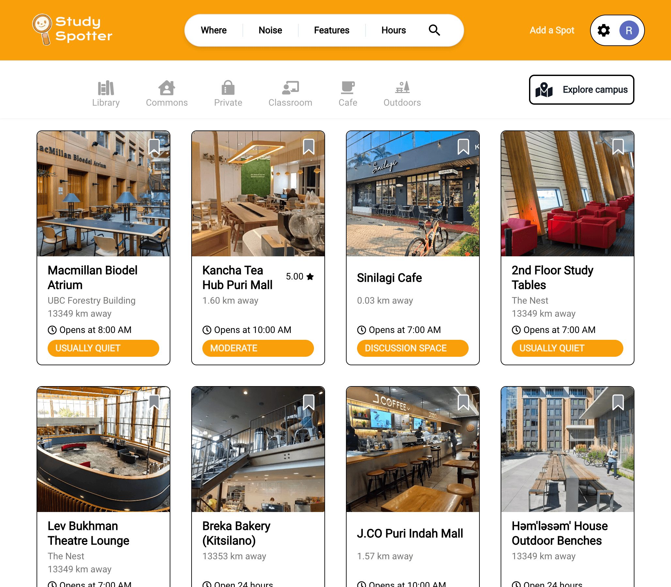Bookmark Breka Bakery (Kitsilano)
The width and height of the screenshot is (671, 587).
309,402
